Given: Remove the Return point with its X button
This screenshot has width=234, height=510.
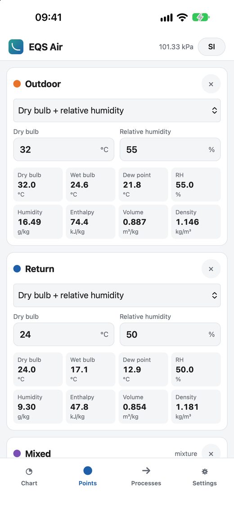Looking at the screenshot, I should (211, 269).
